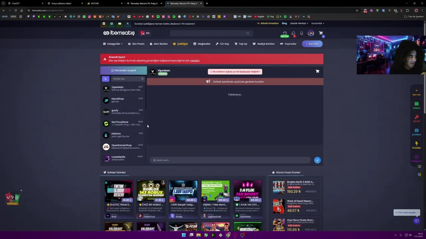Open the header messages icon with red badge
The width and height of the screenshot is (426, 239).
(x=293, y=33)
